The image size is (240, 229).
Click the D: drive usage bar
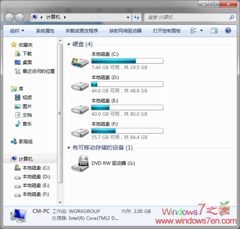127,84
